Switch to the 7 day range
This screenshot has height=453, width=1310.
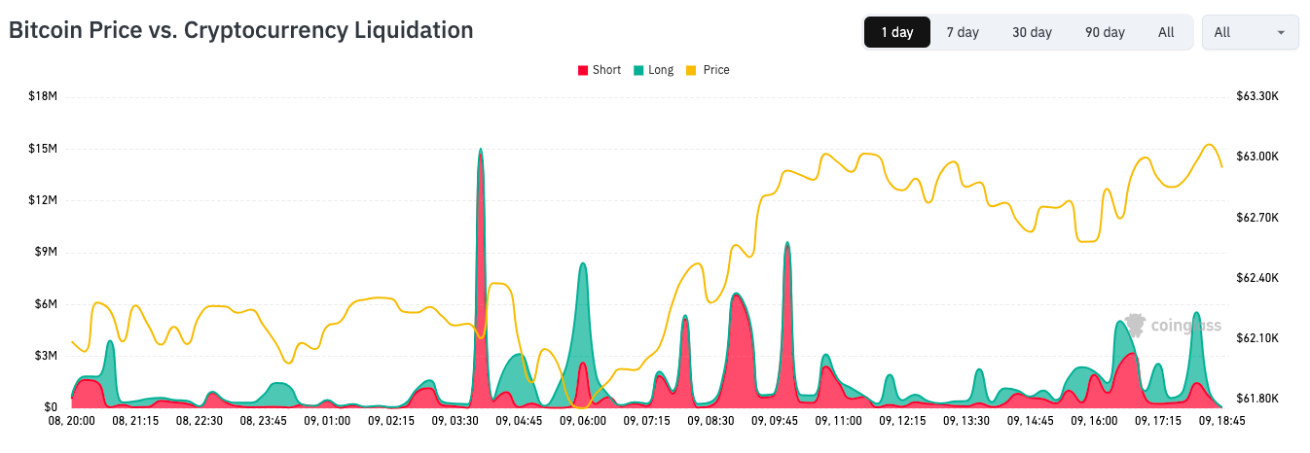tap(963, 32)
